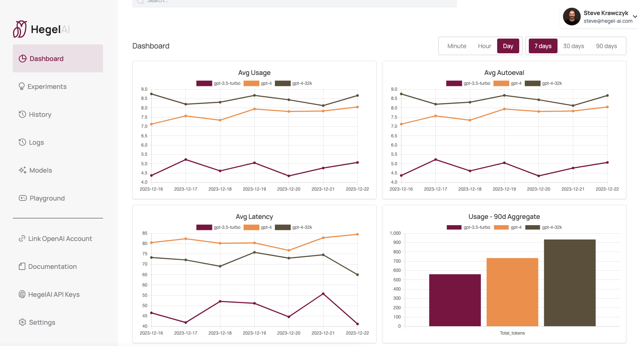This screenshot has width=637, height=346.
Task: Toggle gpt-4-32k legend in Usage 90d Aggregate
Action: 543,227
